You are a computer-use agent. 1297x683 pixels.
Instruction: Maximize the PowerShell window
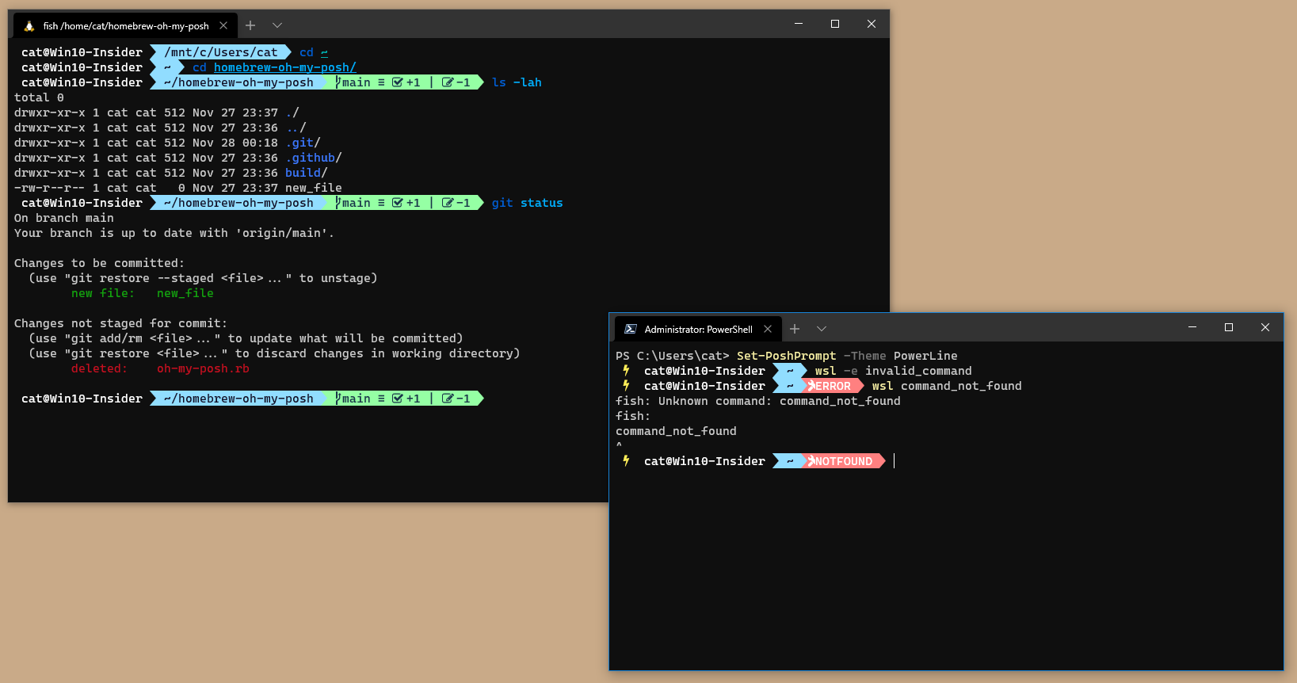(x=1229, y=327)
